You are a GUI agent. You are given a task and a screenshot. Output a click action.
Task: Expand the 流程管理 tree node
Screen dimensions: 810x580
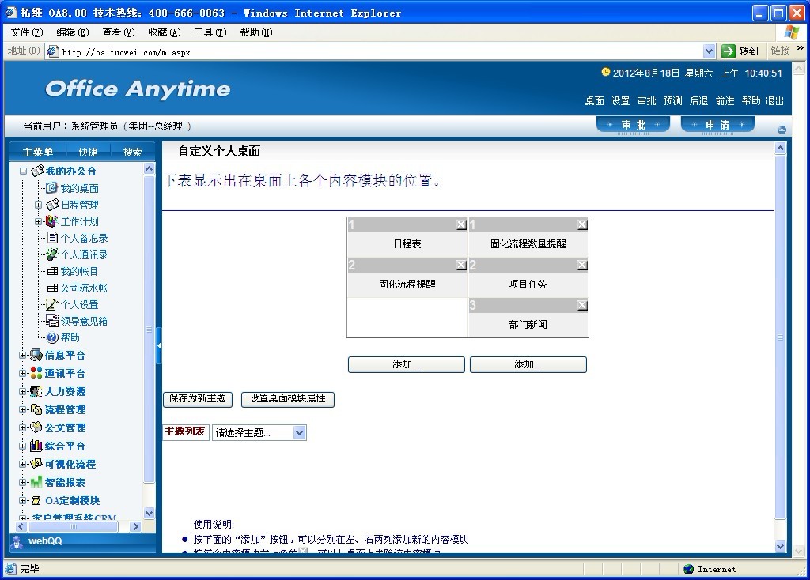(23, 410)
